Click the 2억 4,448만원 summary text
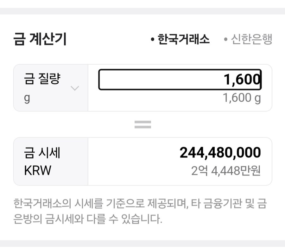285x248 pixels. (227, 170)
